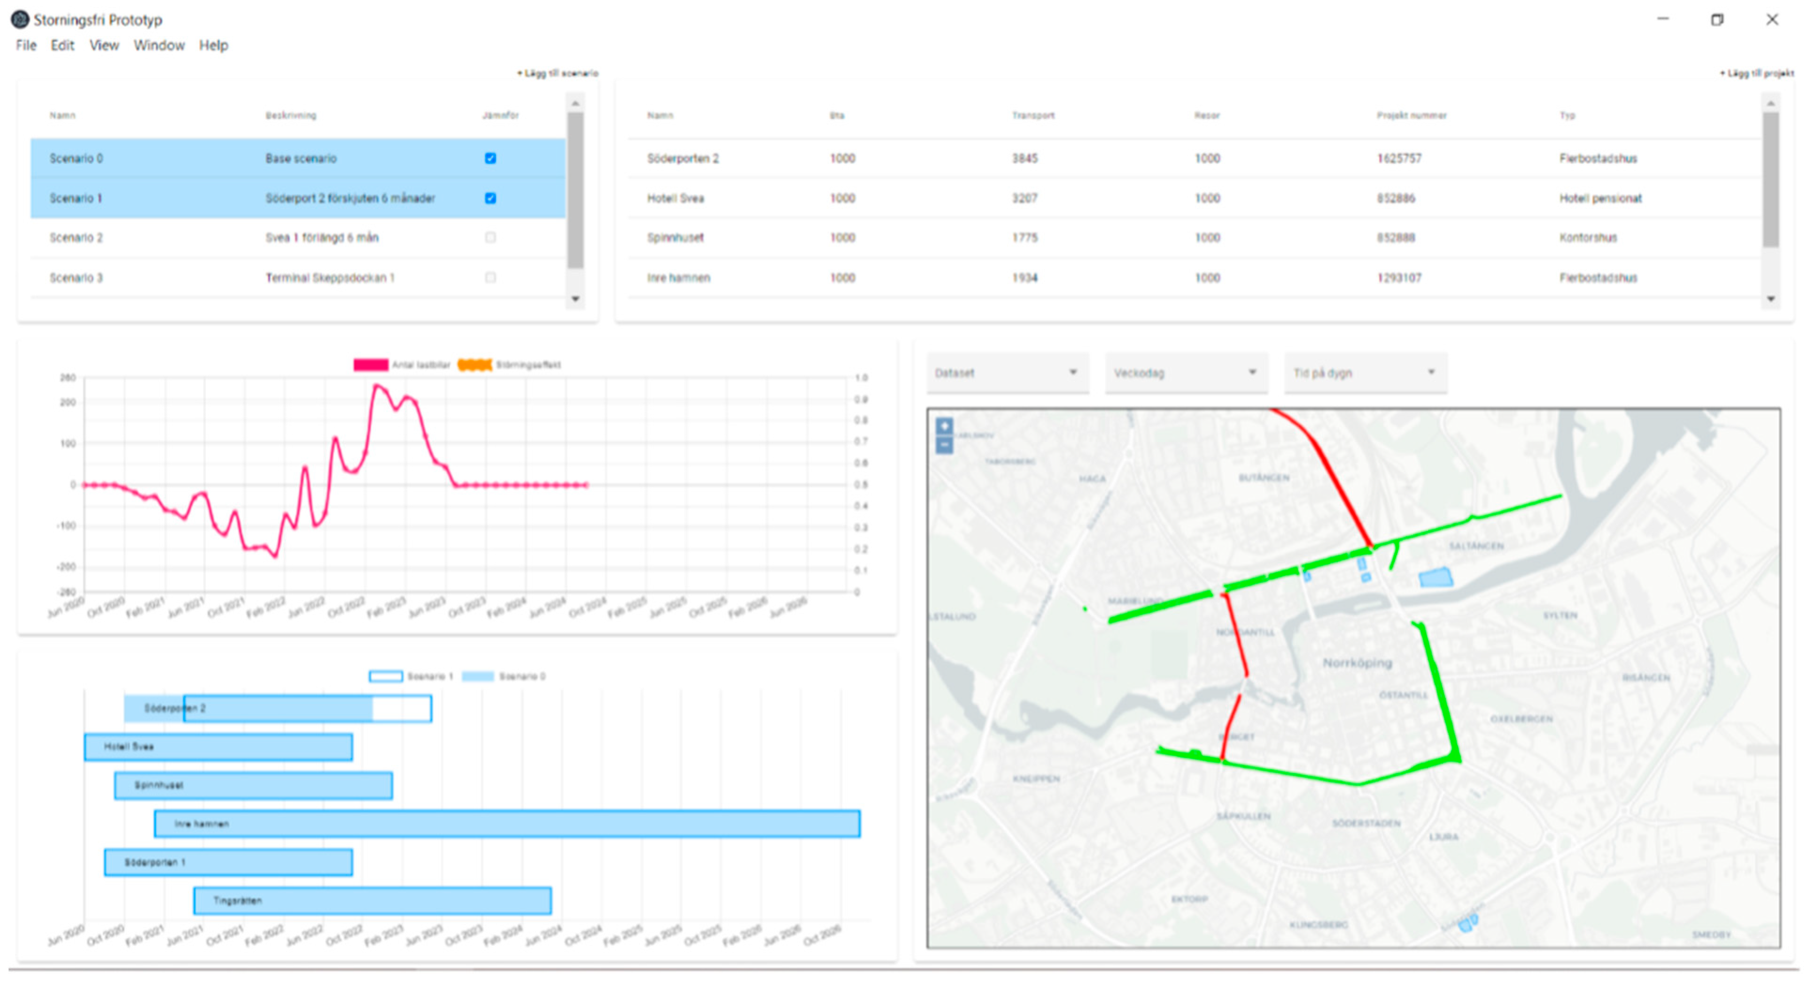Click Lägg till scenario link
1808x981 pixels.
[558, 73]
